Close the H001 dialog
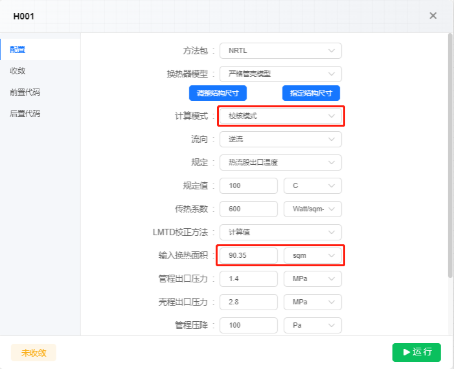The image size is (454, 369). (433, 16)
